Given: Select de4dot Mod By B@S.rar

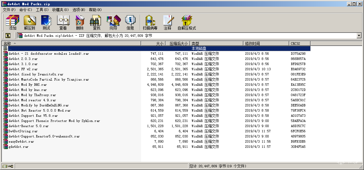Looking at the screenshot, I should [27, 85].
